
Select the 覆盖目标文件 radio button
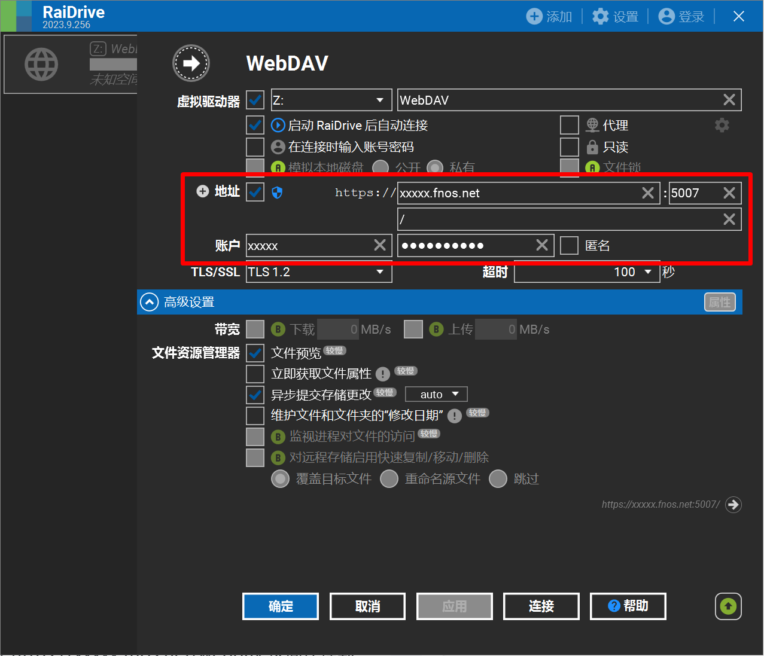tap(280, 479)
